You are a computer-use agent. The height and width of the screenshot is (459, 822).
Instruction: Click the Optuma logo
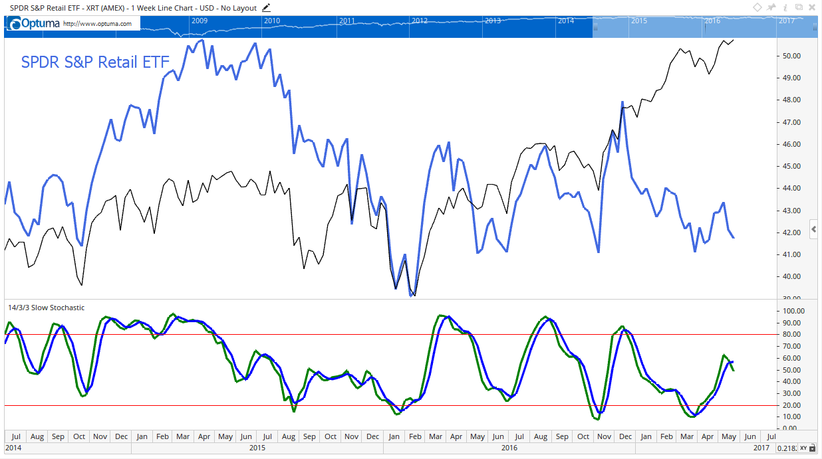pos(33,23)
